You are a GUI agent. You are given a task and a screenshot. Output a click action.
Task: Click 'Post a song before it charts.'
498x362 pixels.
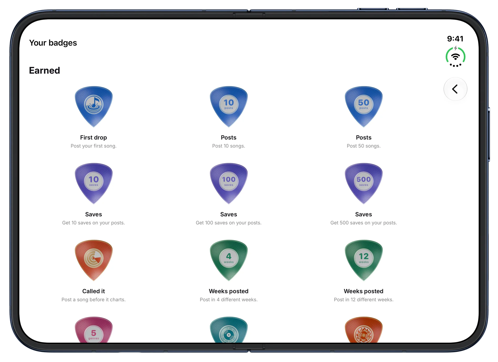click(x=94, y=299)
